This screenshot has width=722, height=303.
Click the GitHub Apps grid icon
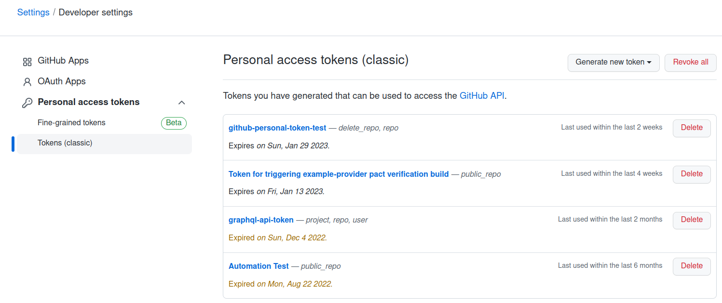coord(27,62)
